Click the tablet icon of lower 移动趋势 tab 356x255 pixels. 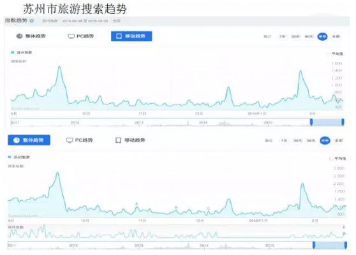point(118,140)
